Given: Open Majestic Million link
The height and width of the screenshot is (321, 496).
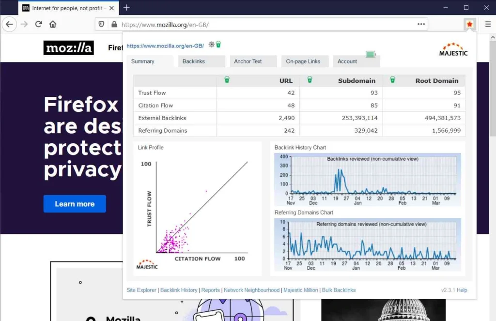Looking at the screenshot, I should pyautogui.click(x=301, y=290).
